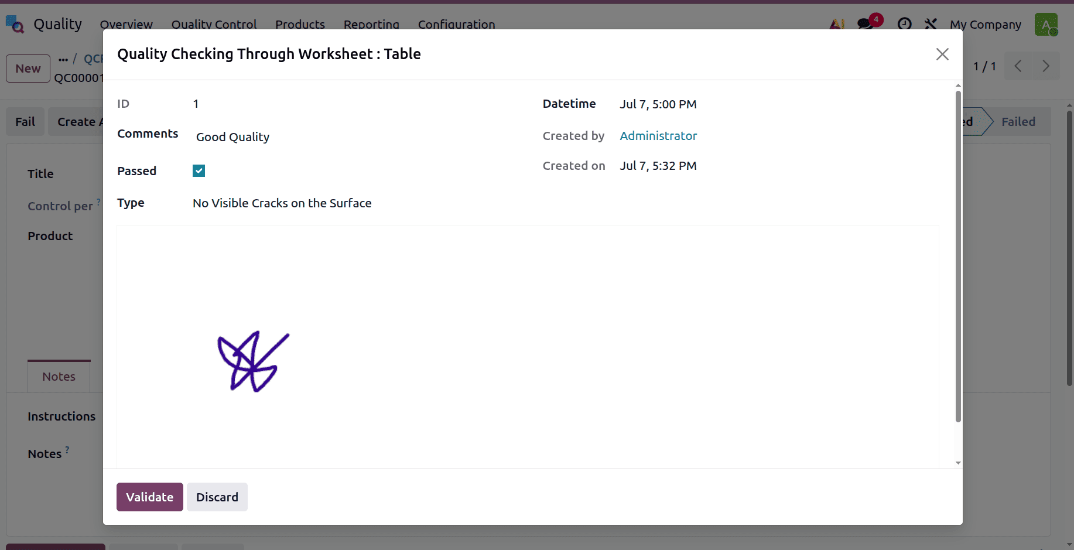Click the dialog vertical scrollbar
Viewport: 1074px width, 550px height.
click(x=958, y=256)
